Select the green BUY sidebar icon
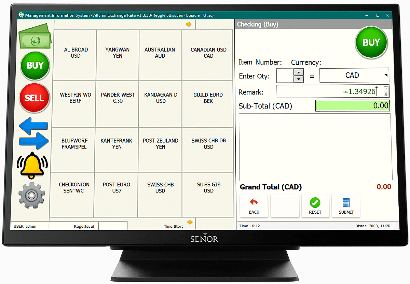The image size is (410, 284). pos(35,66)
